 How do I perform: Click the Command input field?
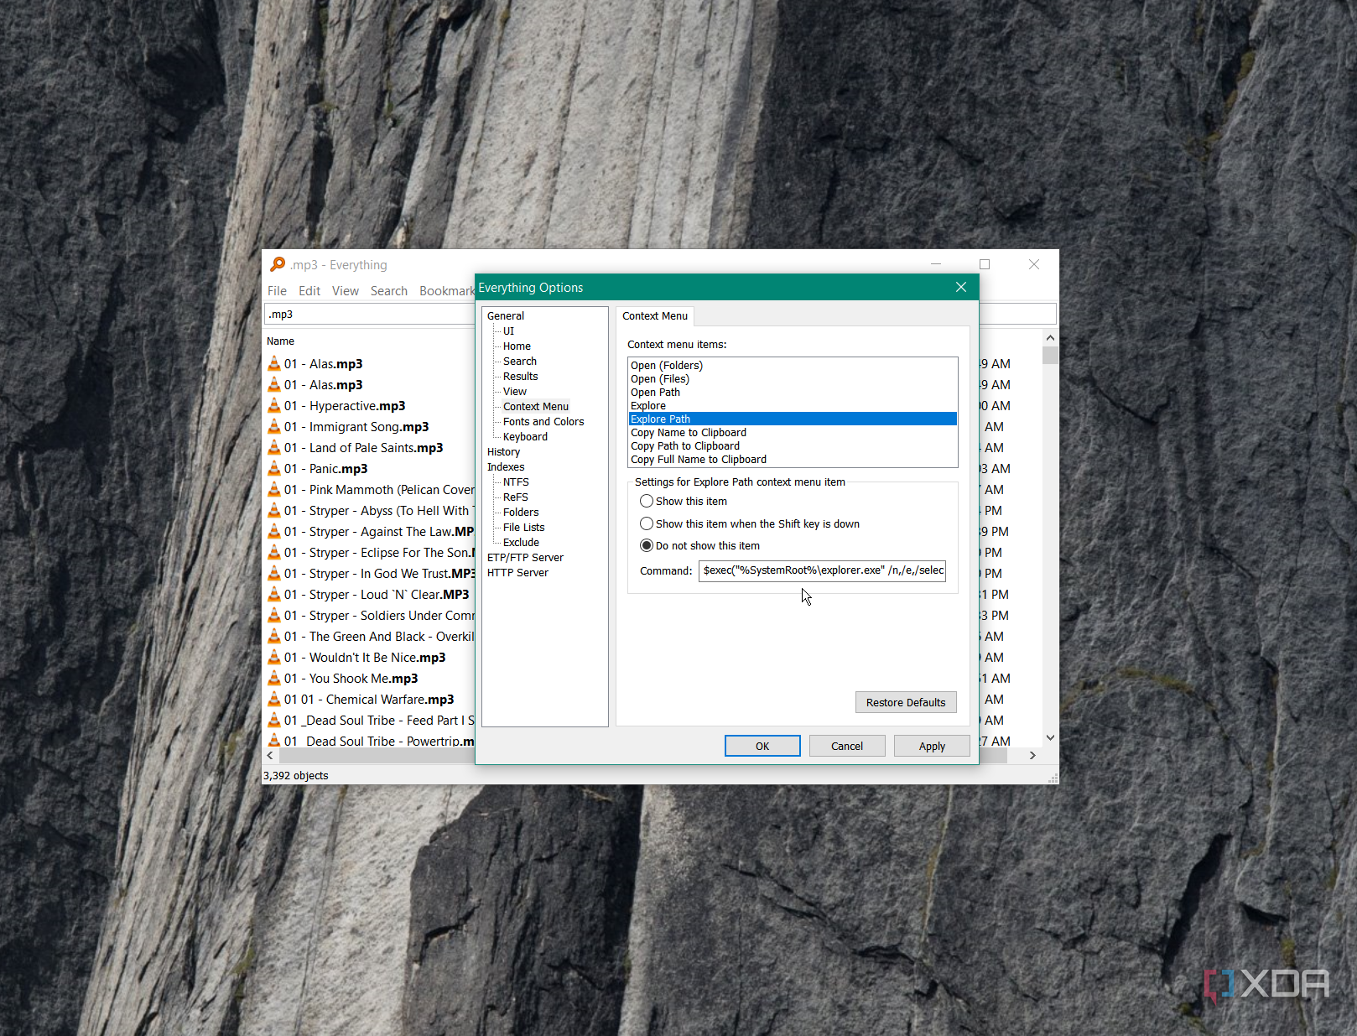[822, 570]
